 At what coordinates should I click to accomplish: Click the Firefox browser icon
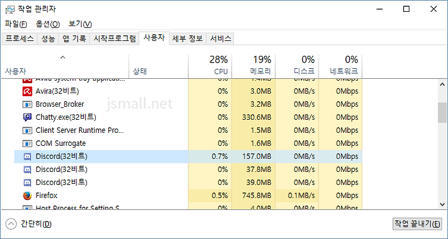[27, 196]
